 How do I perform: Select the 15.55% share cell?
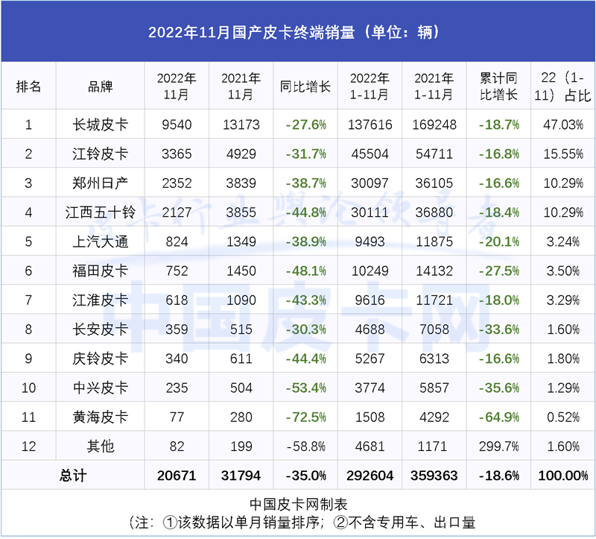click(x=563, y=154)
